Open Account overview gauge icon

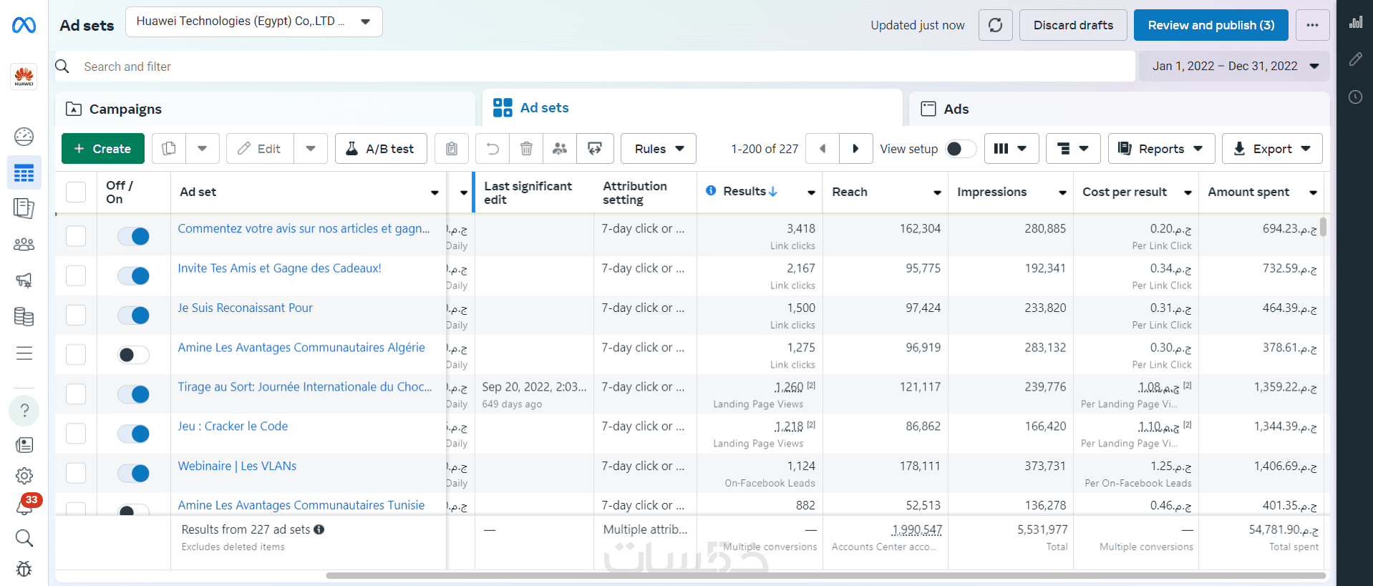[24, 137]
